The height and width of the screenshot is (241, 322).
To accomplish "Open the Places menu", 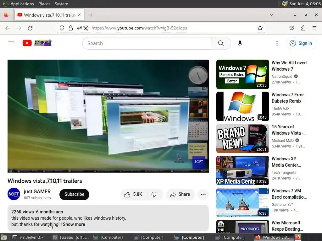I will [x=44, y=4].
